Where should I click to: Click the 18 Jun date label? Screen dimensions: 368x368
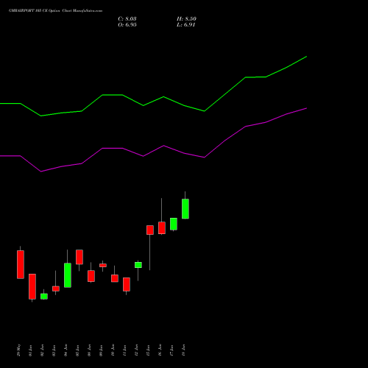click(x=183, y=350)
